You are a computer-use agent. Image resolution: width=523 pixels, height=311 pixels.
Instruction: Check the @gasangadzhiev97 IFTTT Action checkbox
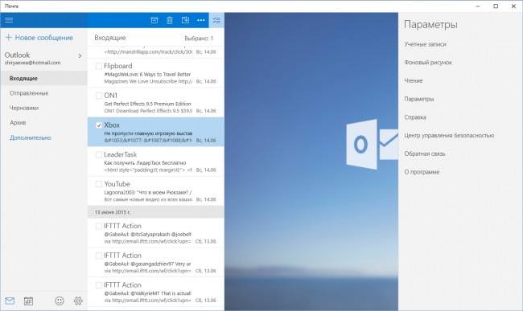[99, 256]
